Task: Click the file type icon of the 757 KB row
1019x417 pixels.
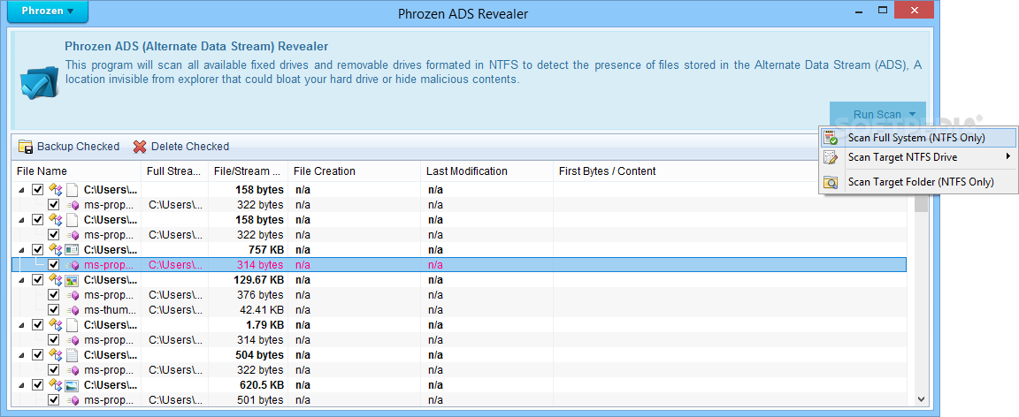Action: [x=73, y=250]
